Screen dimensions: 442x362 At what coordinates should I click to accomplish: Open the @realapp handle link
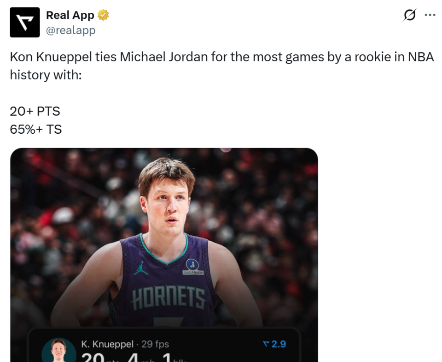70,30
